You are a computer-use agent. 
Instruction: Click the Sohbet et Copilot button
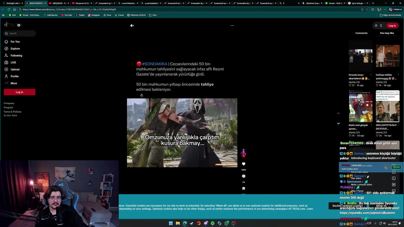coord(395,9)
